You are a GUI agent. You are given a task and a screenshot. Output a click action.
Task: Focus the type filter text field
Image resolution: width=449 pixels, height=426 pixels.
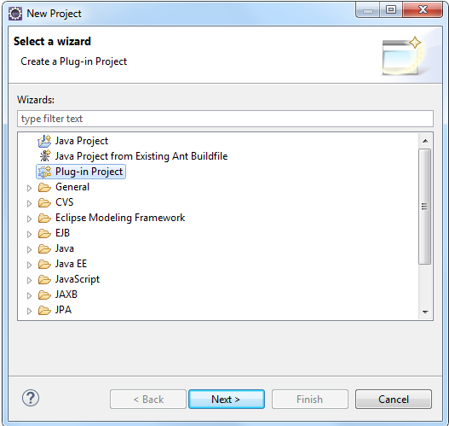coord(225,119)
